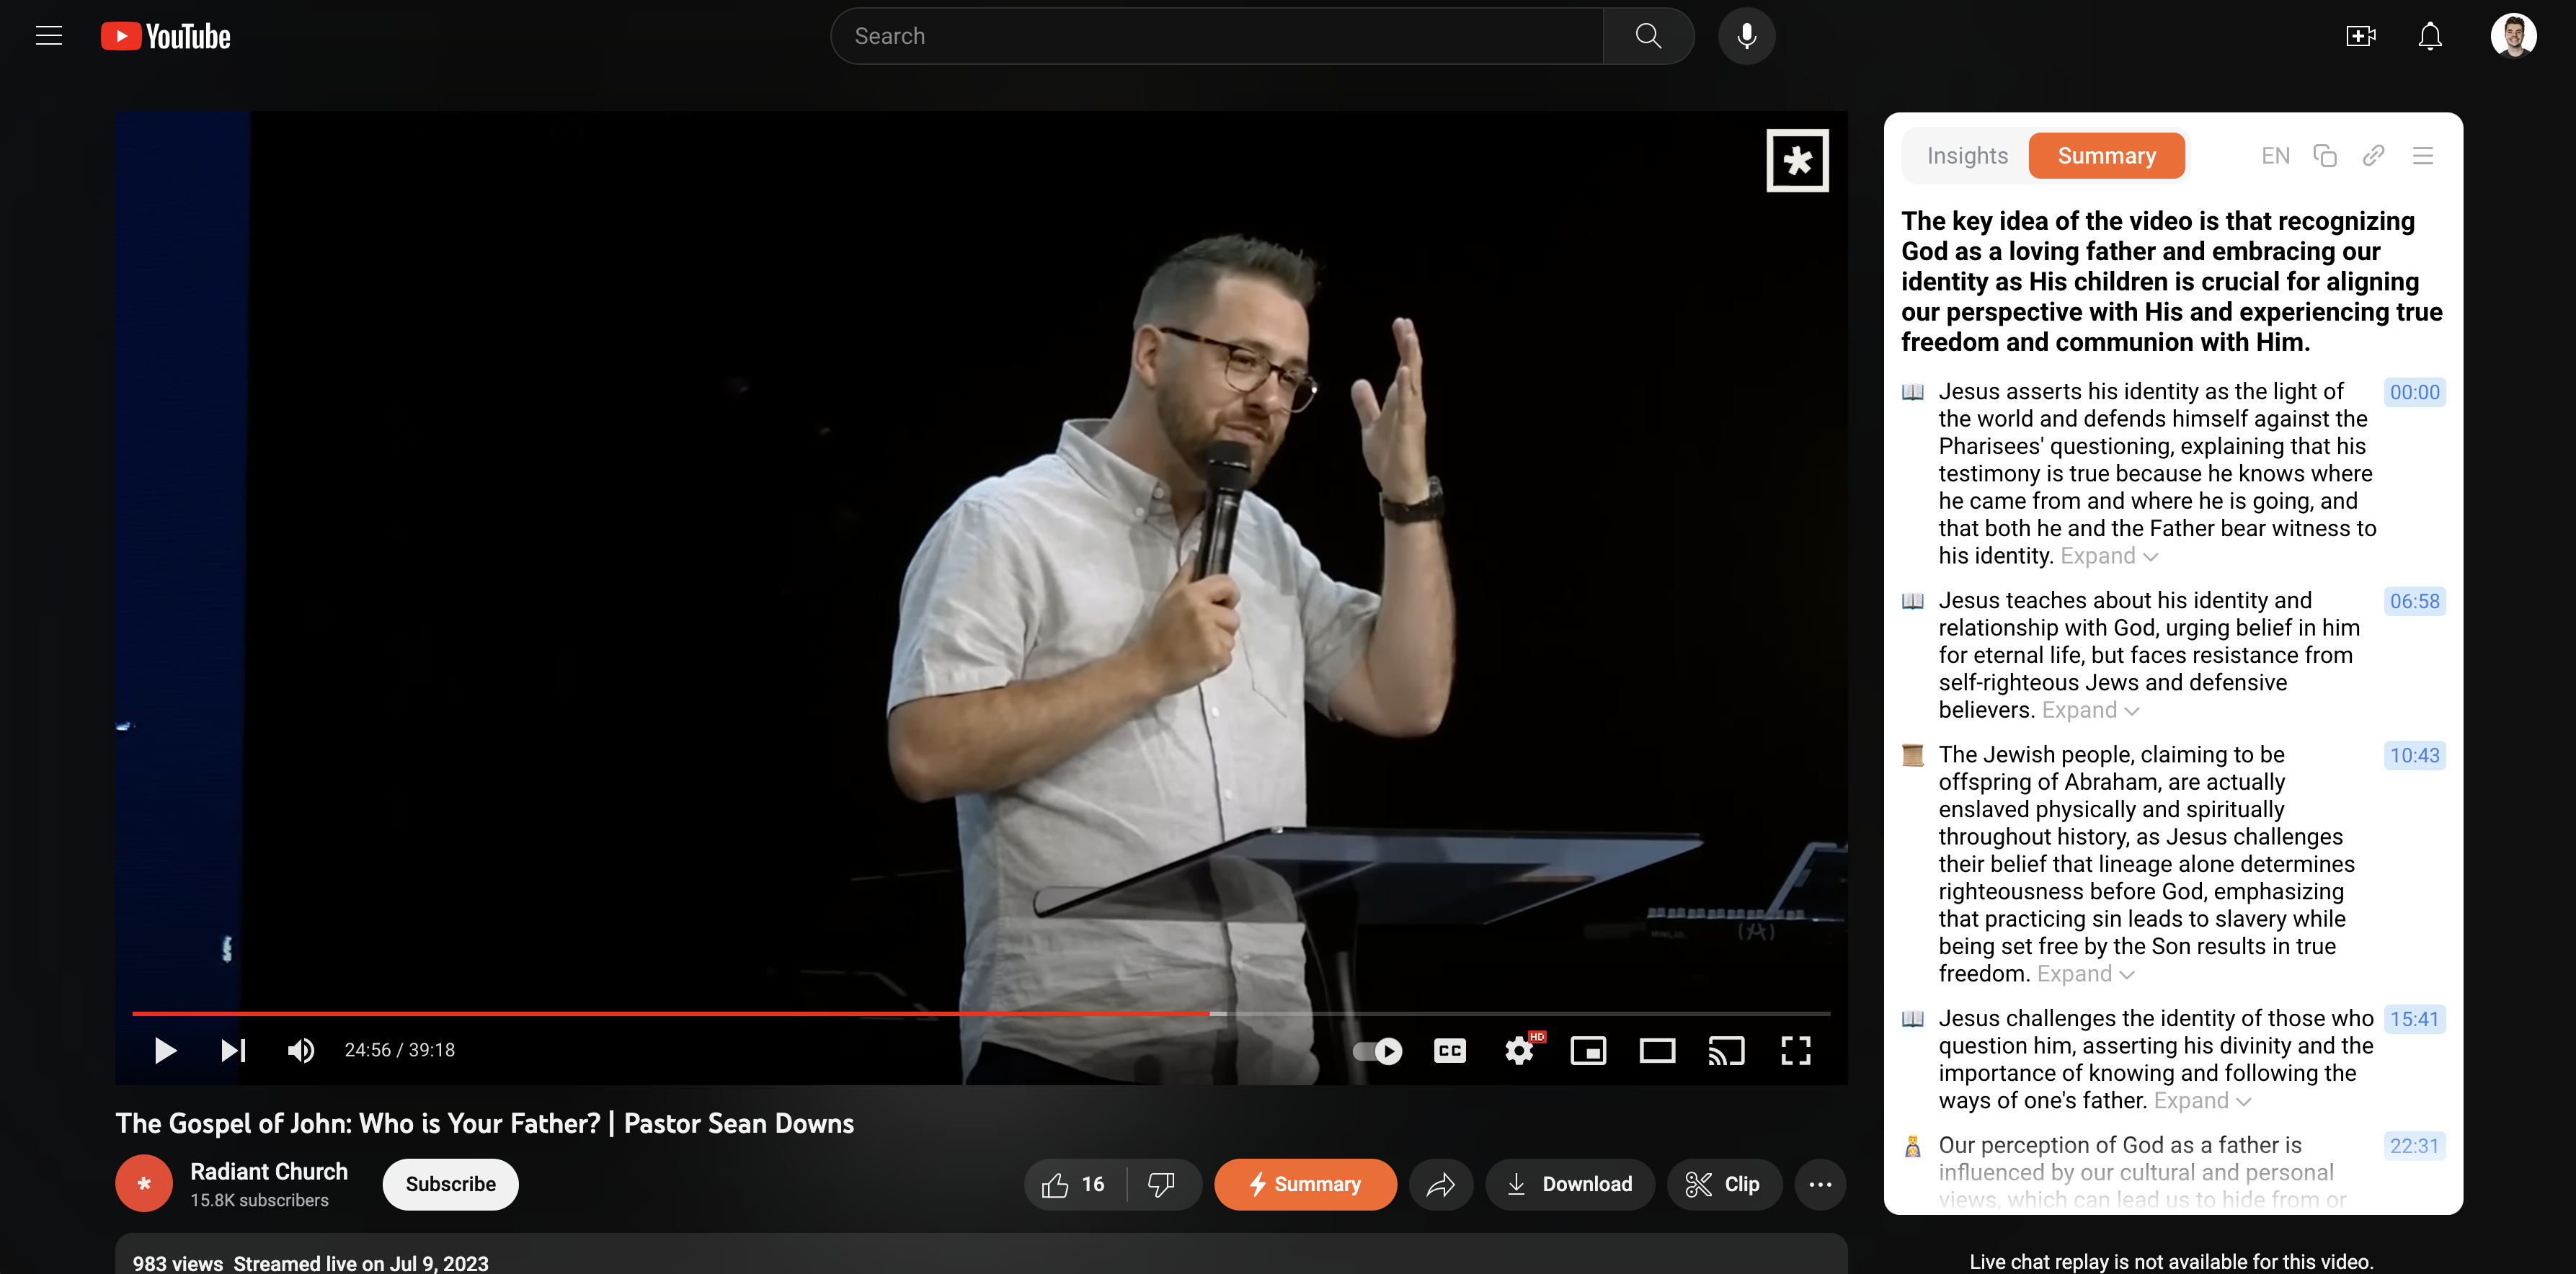Click the search magnifier button
Viewport: 2576px width, 1274px height.
coord(1648,36)
